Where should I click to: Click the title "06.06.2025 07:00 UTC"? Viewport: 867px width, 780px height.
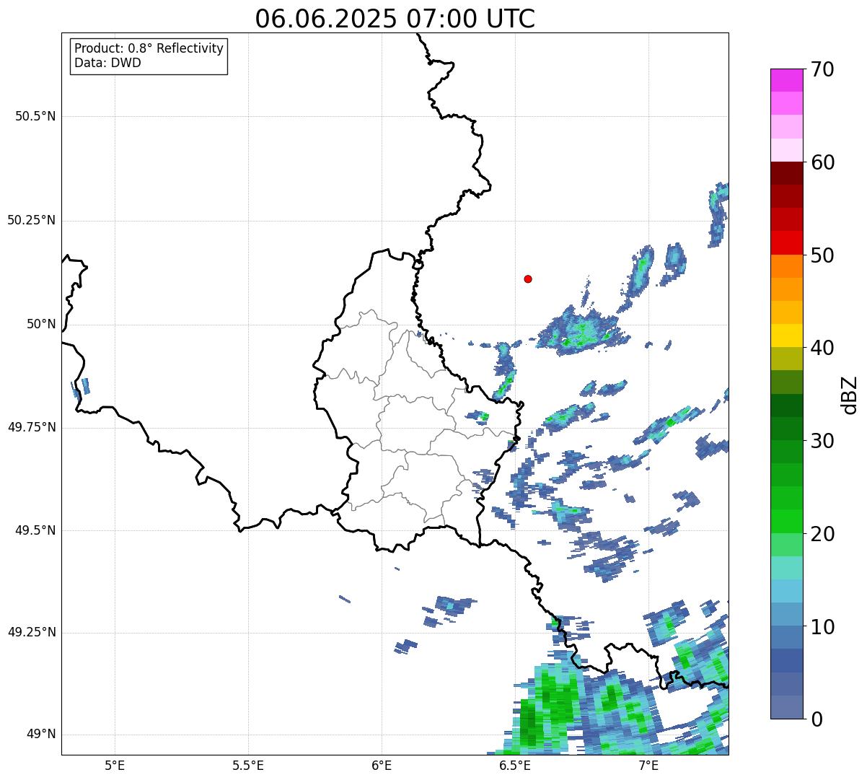point(395,19)
